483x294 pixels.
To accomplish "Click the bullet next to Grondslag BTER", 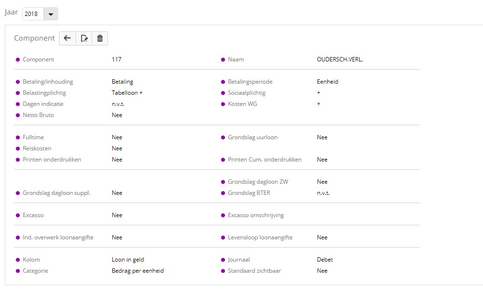I will pos(223,193).
